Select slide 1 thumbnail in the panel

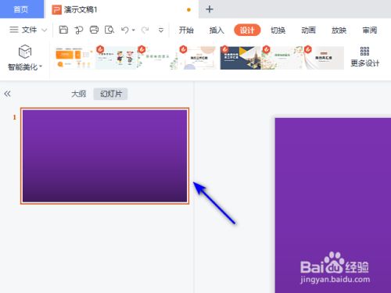click(x=105, y=155)
